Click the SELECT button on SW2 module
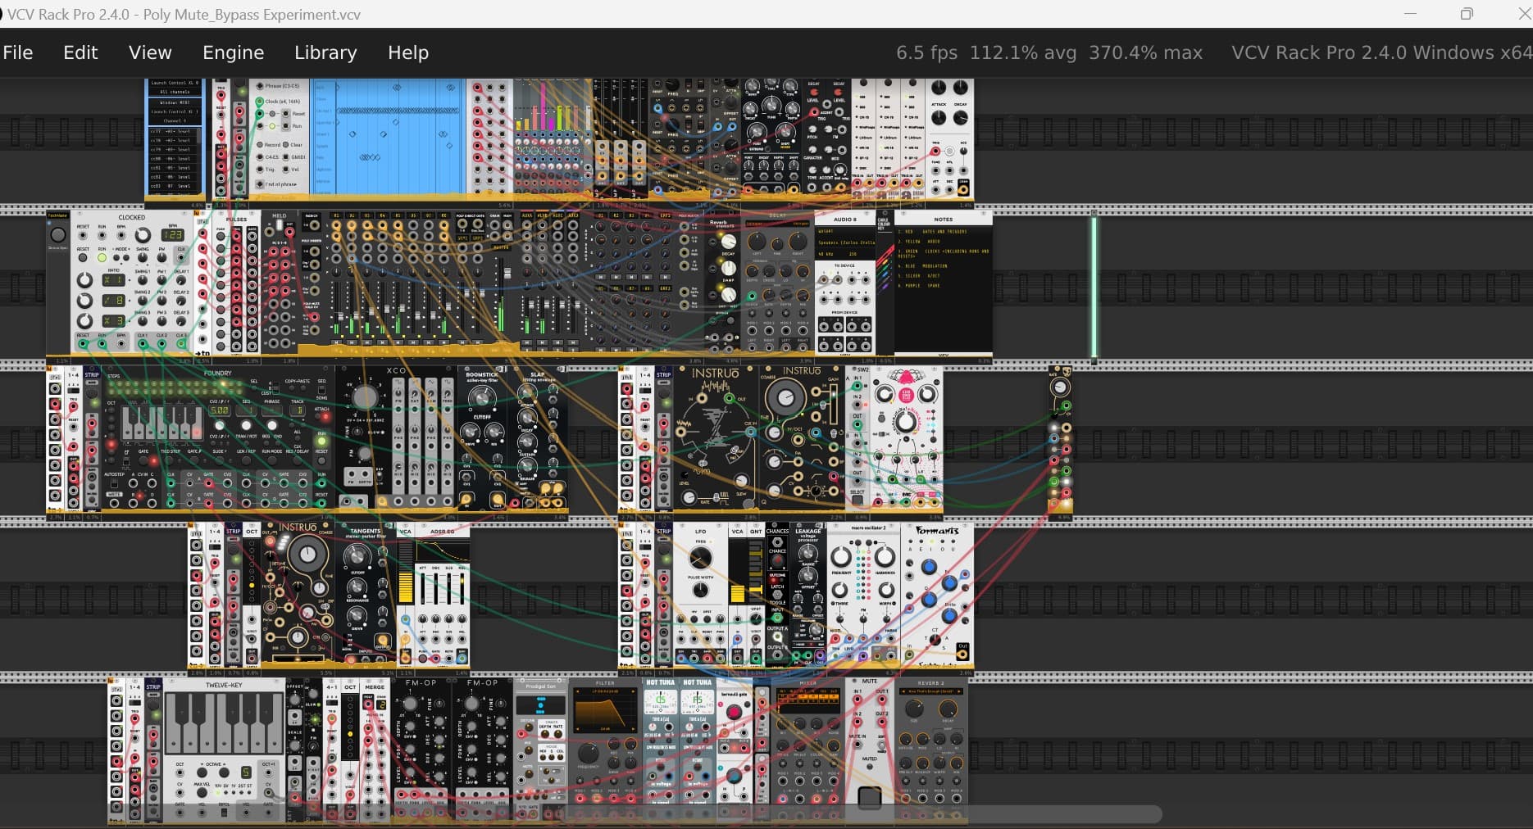The height and width of the screenshot is (829, 1533). tap(857, 499)
